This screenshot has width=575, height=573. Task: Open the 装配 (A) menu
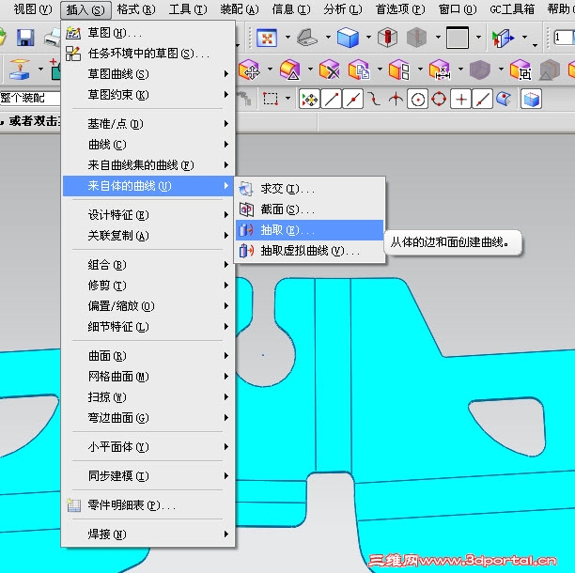[x=240, y=9]
